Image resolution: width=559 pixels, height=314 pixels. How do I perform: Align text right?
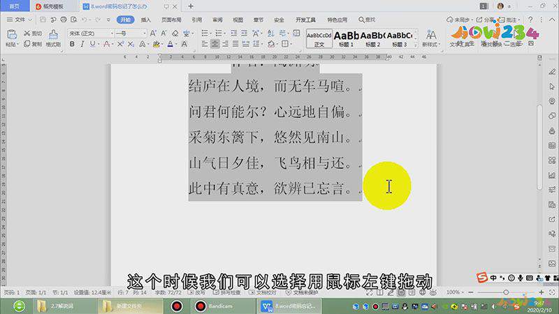[225, 44]
